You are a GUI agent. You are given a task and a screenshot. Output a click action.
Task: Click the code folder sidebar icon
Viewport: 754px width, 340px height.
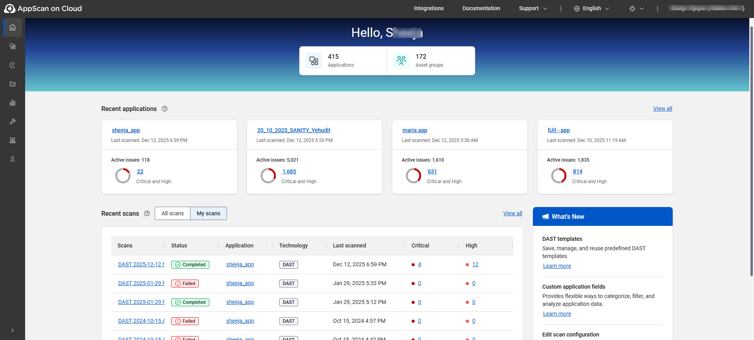[x=13, y=84]
